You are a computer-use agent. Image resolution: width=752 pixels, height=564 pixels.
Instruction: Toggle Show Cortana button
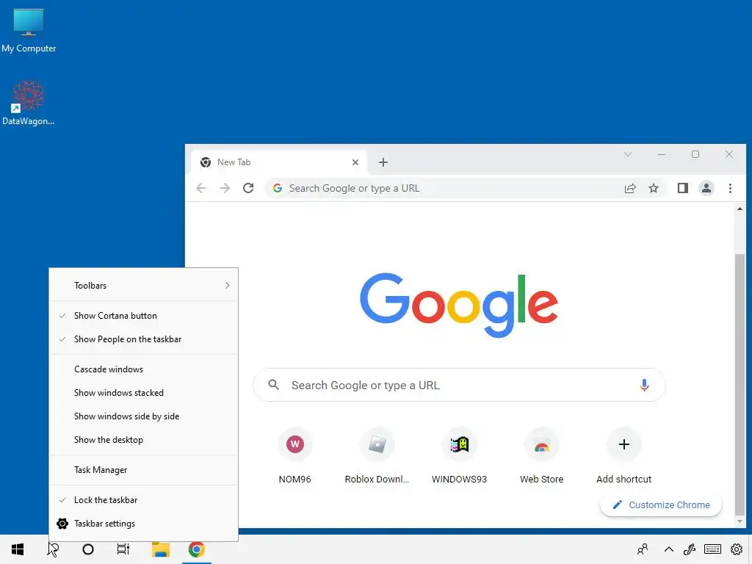[x=144, y=316]
